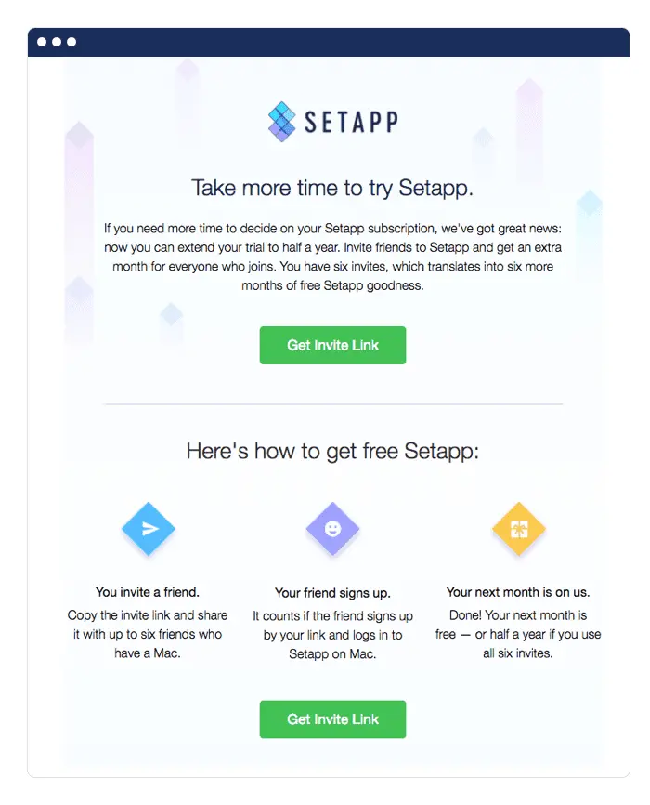650x805 pixels.
Task: Click the first window dot in the title bar
Action: pos(41,41)
